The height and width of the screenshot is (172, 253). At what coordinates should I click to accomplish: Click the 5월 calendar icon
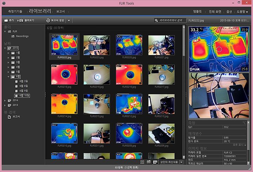point(13,72)
